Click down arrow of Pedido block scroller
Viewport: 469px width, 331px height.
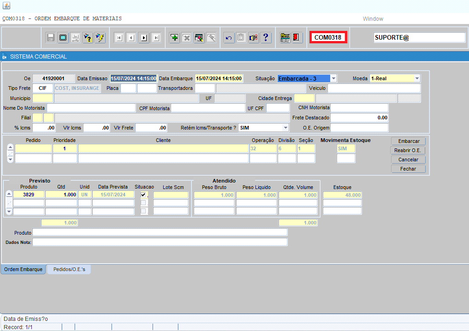pos(11,160)
